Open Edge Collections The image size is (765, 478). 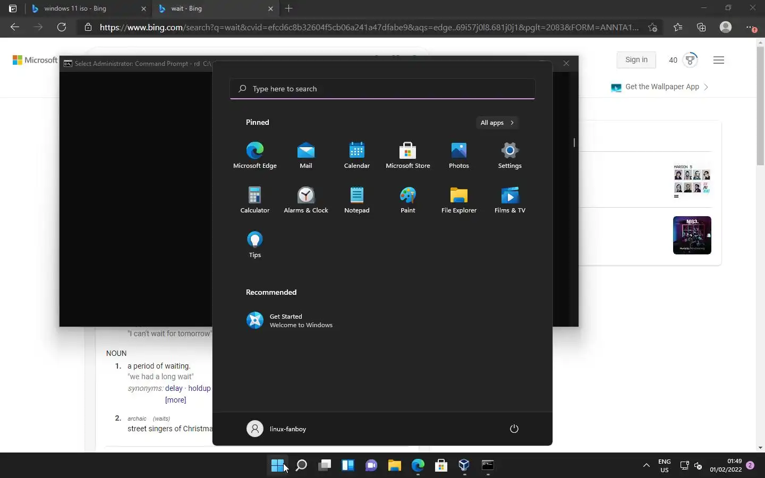(701, 27)
